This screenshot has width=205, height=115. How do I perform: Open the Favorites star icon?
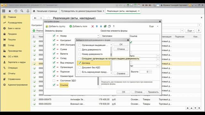tap(10, 11)
